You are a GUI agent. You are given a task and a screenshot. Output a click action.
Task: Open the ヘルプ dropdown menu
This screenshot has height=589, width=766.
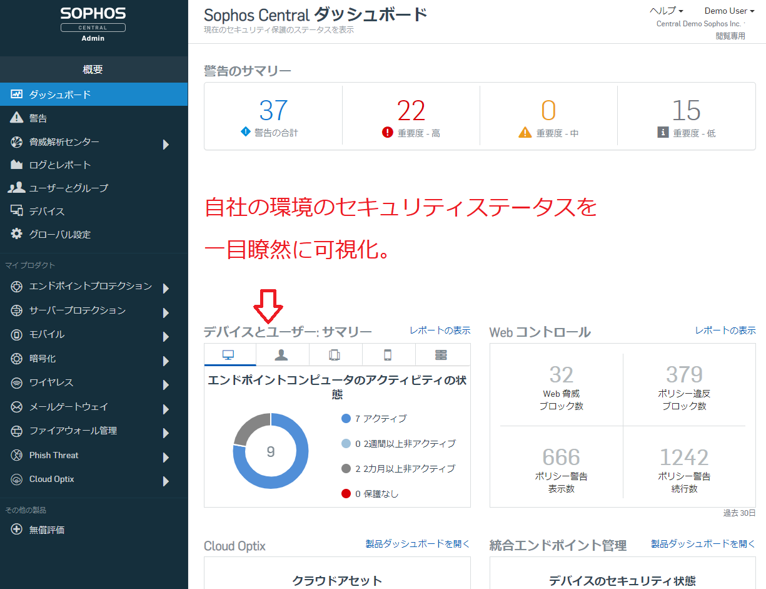[667, 11]
